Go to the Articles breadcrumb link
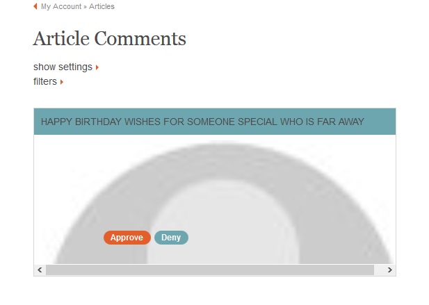The height and width of the screenshot is (305, 429). [102, 6]
